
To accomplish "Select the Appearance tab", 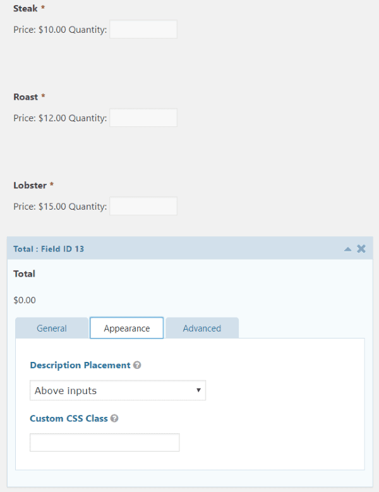I will click(127, 328).
